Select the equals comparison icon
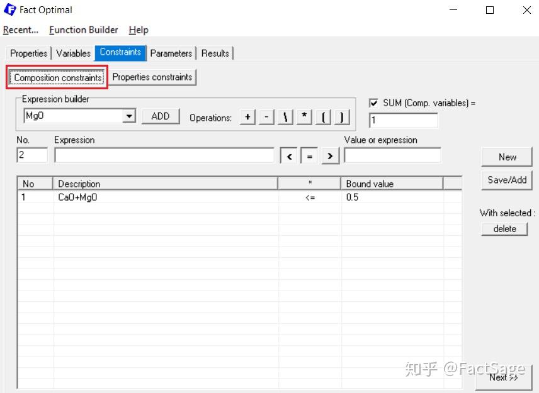Viewport: 539px width, 393px height. pyautogui.click(x=309, y=155)
